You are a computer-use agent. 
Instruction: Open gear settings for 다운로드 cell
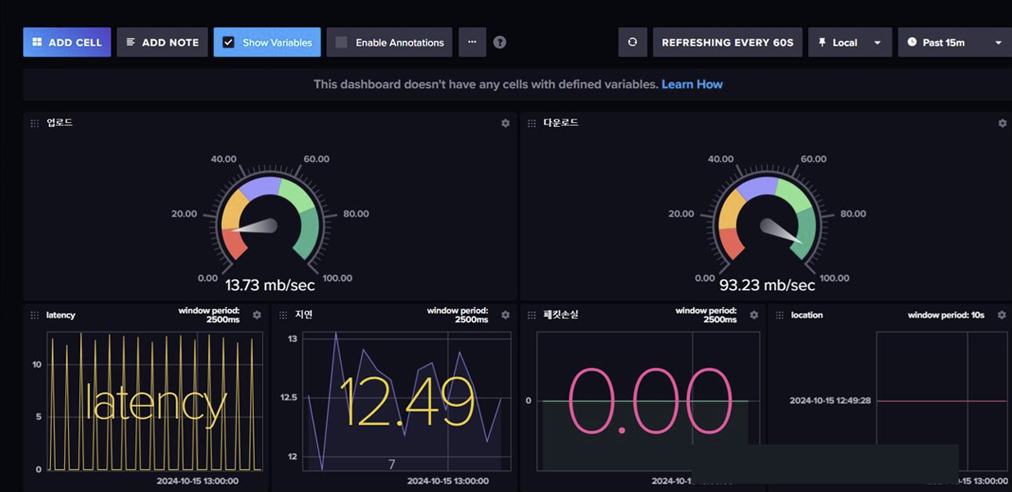(x=1002, y=124)
